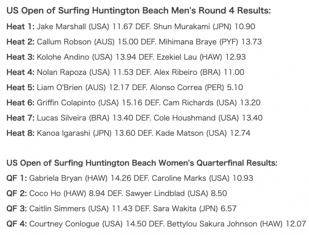This screenshot has height=235, width=309.
Task: Click Caitlin Simmers' name in QF 3
Action: pyautogui.click(x=57, y=209)
